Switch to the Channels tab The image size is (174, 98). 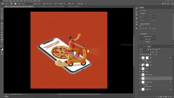click(x=144, y=47)
